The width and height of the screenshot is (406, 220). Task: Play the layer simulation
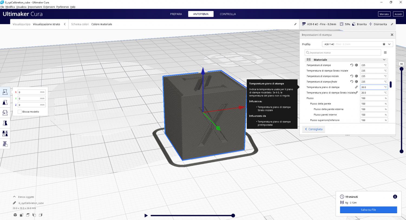(x=146, y=216)
